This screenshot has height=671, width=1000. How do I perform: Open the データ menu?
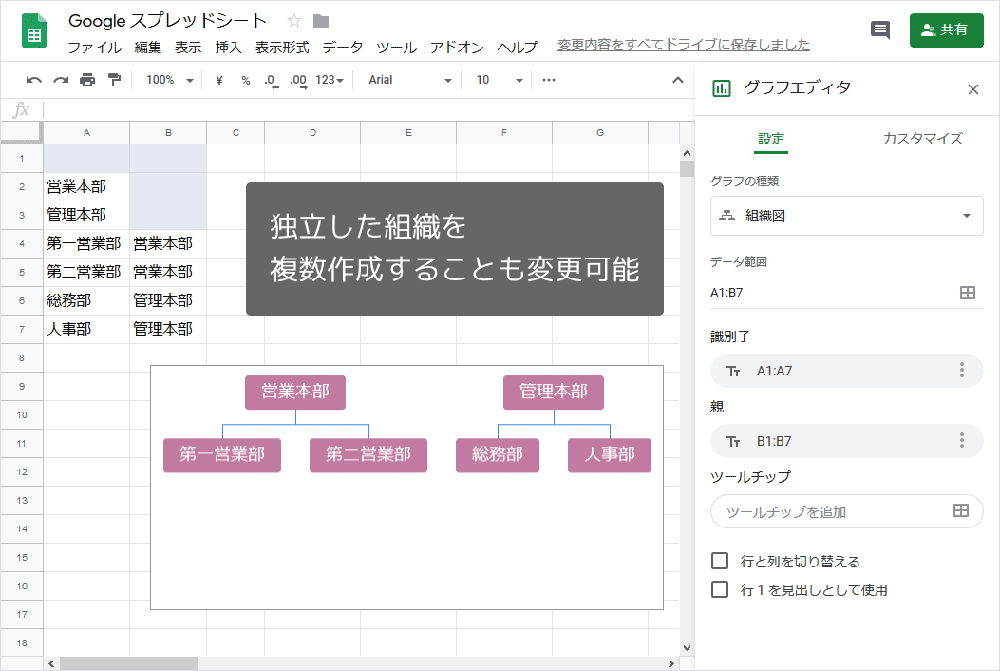[x=341, y=46]
